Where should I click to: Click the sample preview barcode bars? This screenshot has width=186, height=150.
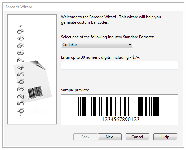119,106
